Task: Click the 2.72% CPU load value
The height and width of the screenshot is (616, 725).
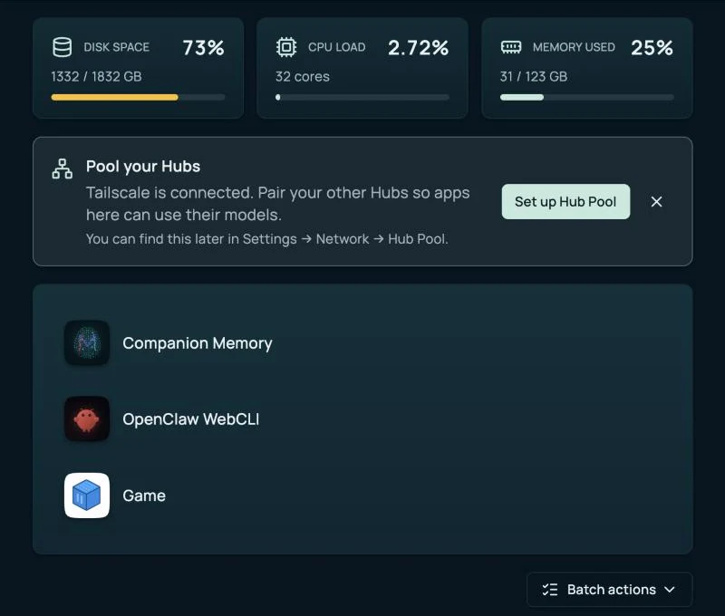Action: (419, 48)
